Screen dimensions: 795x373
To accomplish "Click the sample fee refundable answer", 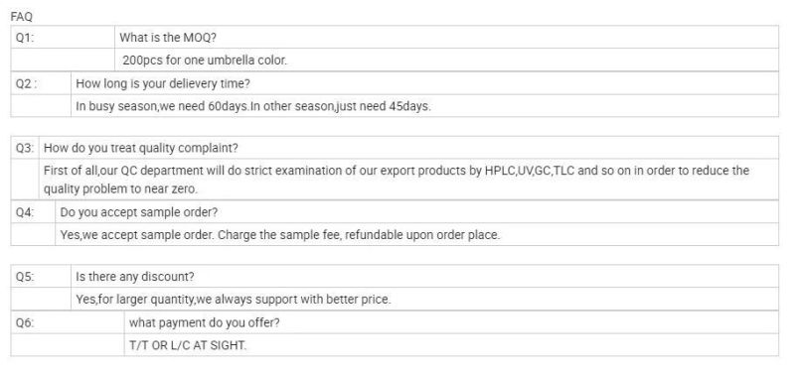I will pyautogui.click(x=280, y=235).
